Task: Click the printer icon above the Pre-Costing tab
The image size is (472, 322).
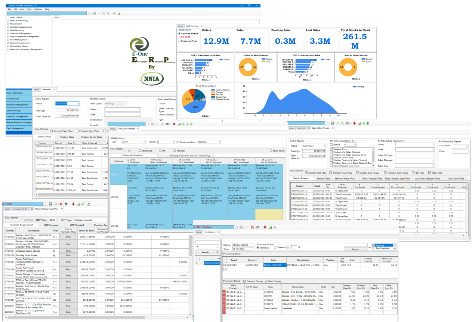Action: pos(258,227)
